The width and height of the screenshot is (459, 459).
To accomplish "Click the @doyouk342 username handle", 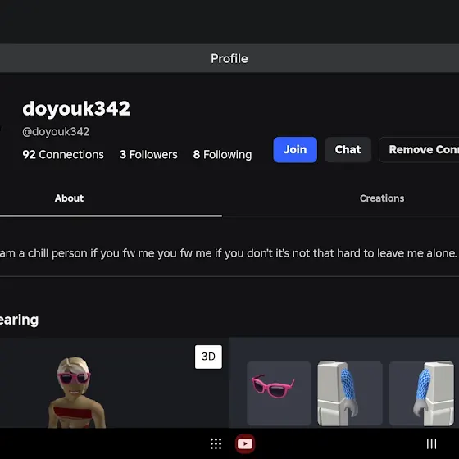I will tap(56, 132).
